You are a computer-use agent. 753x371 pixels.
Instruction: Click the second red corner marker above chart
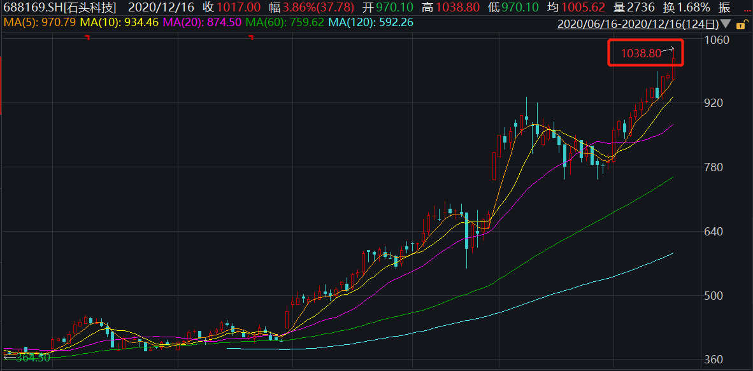(x=251, y=38)
